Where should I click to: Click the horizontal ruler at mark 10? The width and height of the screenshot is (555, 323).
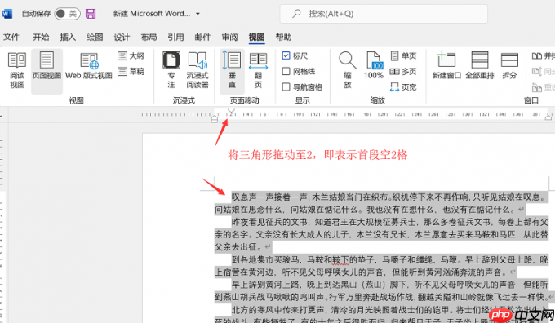coord(299,114)
